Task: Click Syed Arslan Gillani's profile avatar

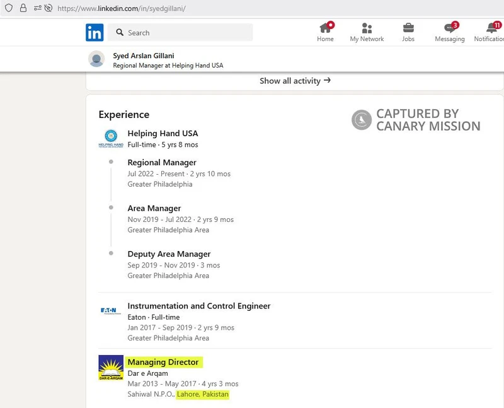Action: point(96,59)
